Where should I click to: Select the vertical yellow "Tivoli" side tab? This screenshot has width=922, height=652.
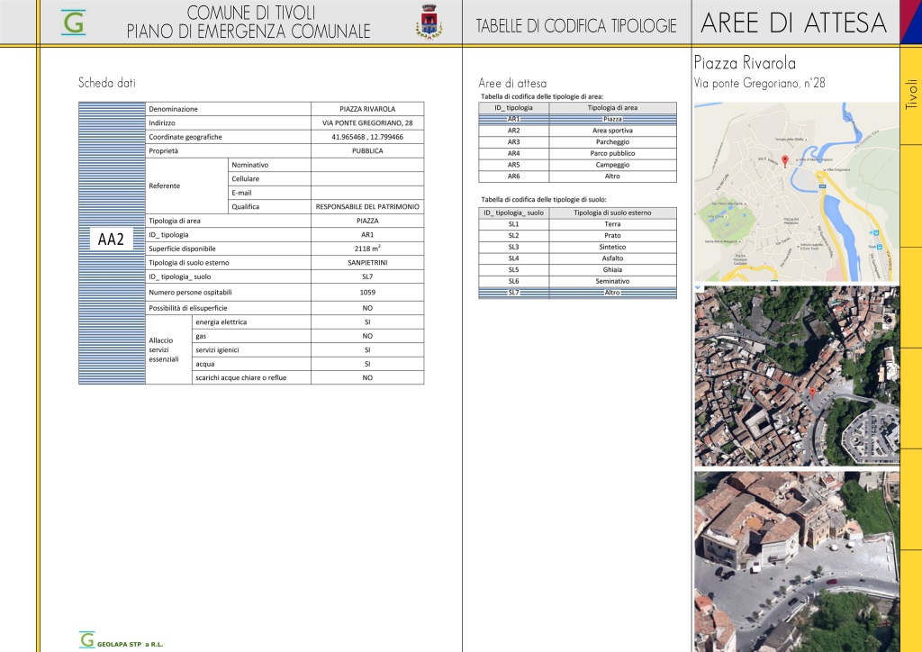coord(911,95)
